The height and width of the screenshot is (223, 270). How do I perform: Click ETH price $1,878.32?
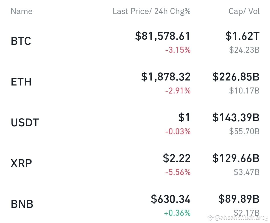click(x=166, y=77)
